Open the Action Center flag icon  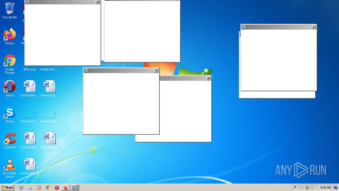314,188
